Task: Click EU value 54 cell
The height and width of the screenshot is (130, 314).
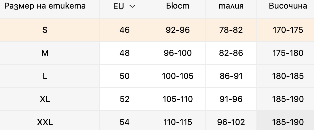Action: coord(125,122)
